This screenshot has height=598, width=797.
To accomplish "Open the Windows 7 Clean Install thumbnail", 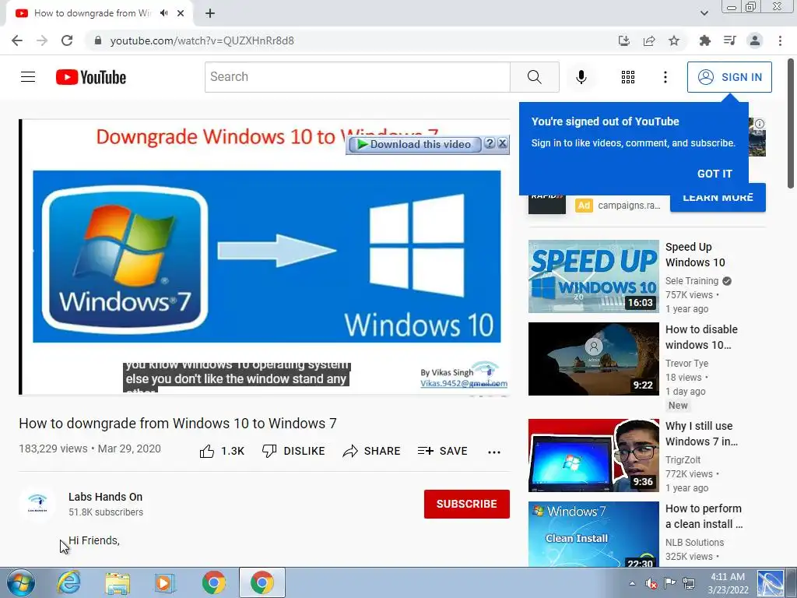I will point(593,534).
